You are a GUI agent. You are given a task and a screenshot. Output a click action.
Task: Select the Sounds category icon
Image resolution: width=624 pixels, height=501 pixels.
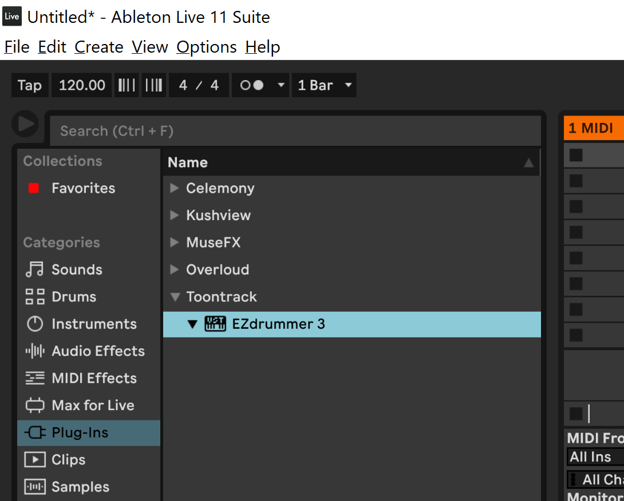click(35, 269)
